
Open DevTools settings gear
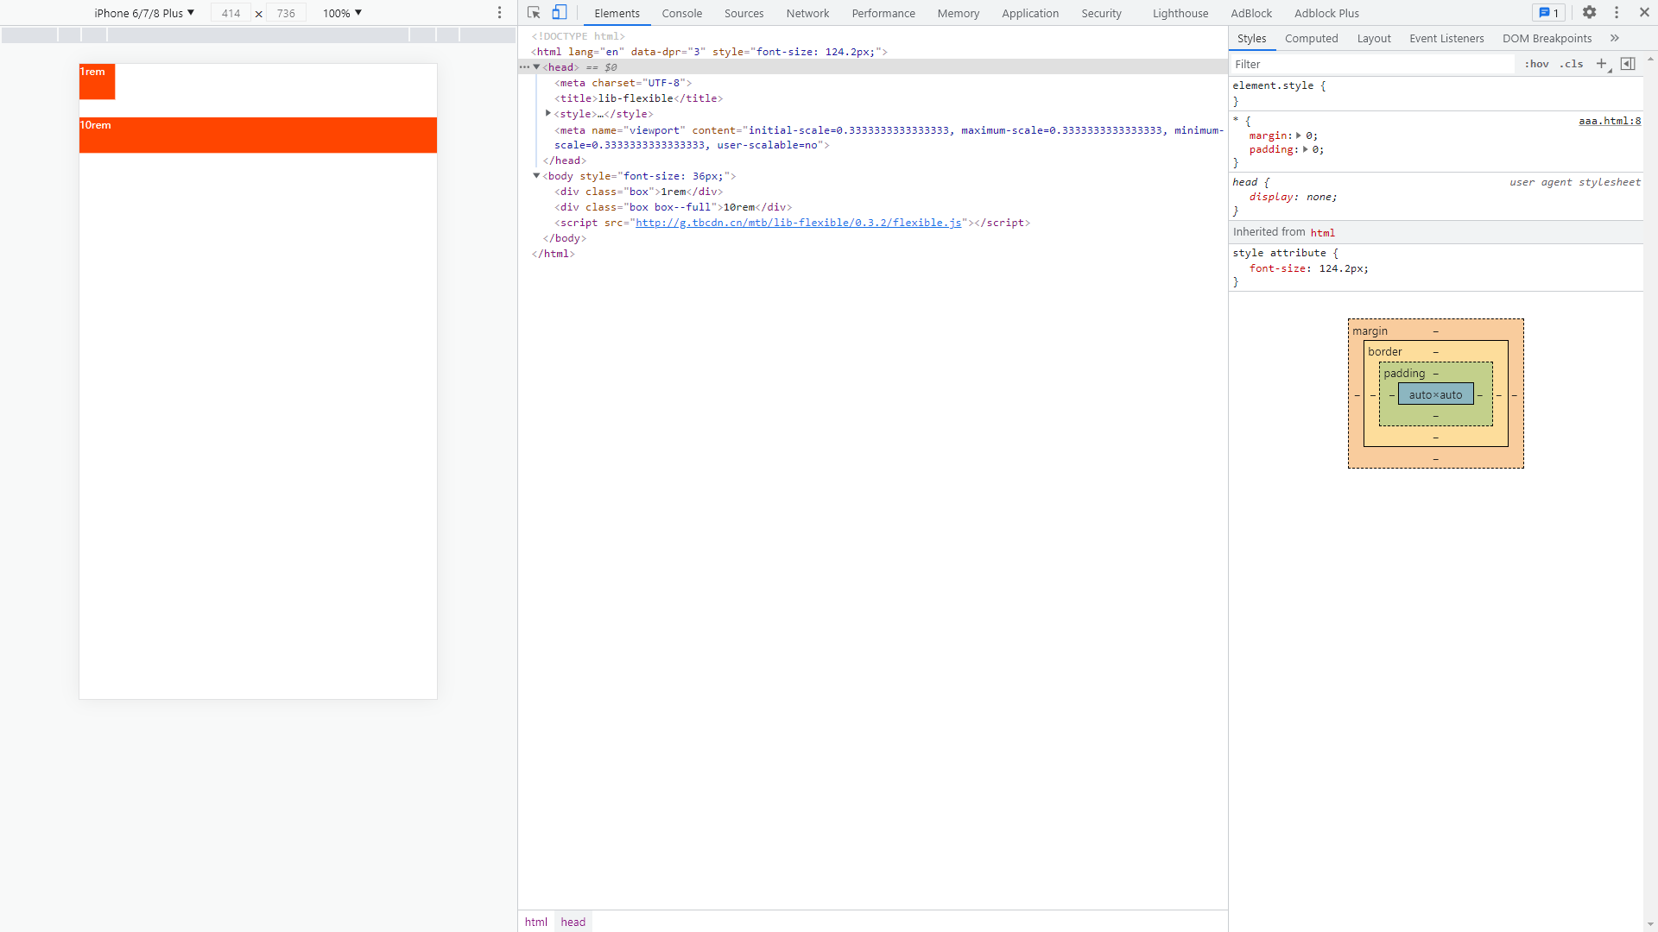[1589, 13]
